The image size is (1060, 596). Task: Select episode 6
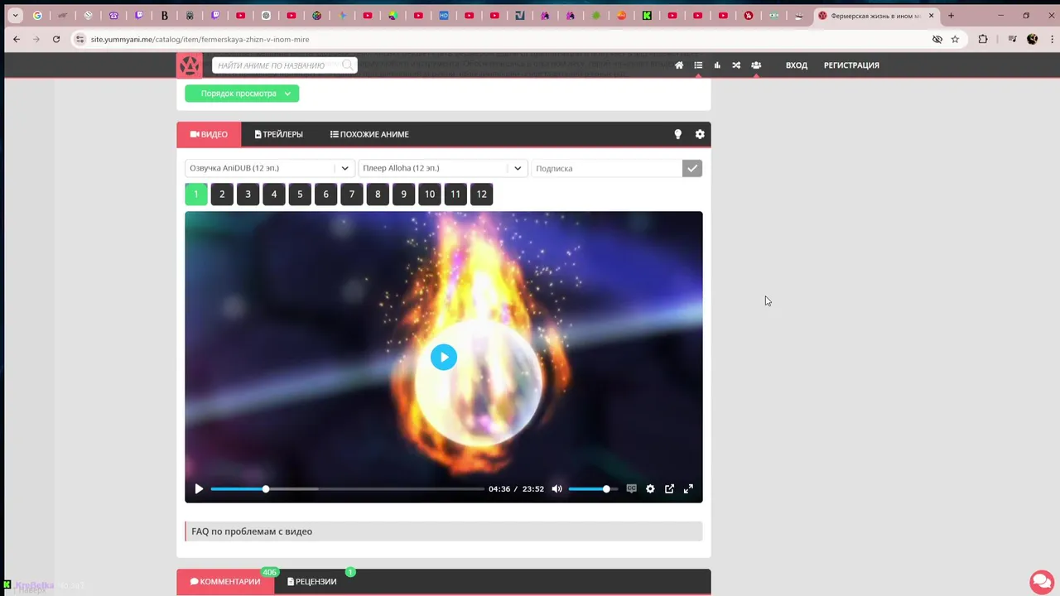click(x=325, y=195)
